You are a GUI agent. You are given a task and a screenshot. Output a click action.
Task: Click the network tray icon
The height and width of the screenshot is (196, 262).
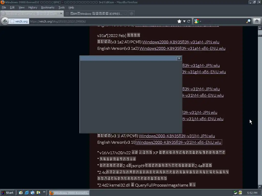(236, 193)
